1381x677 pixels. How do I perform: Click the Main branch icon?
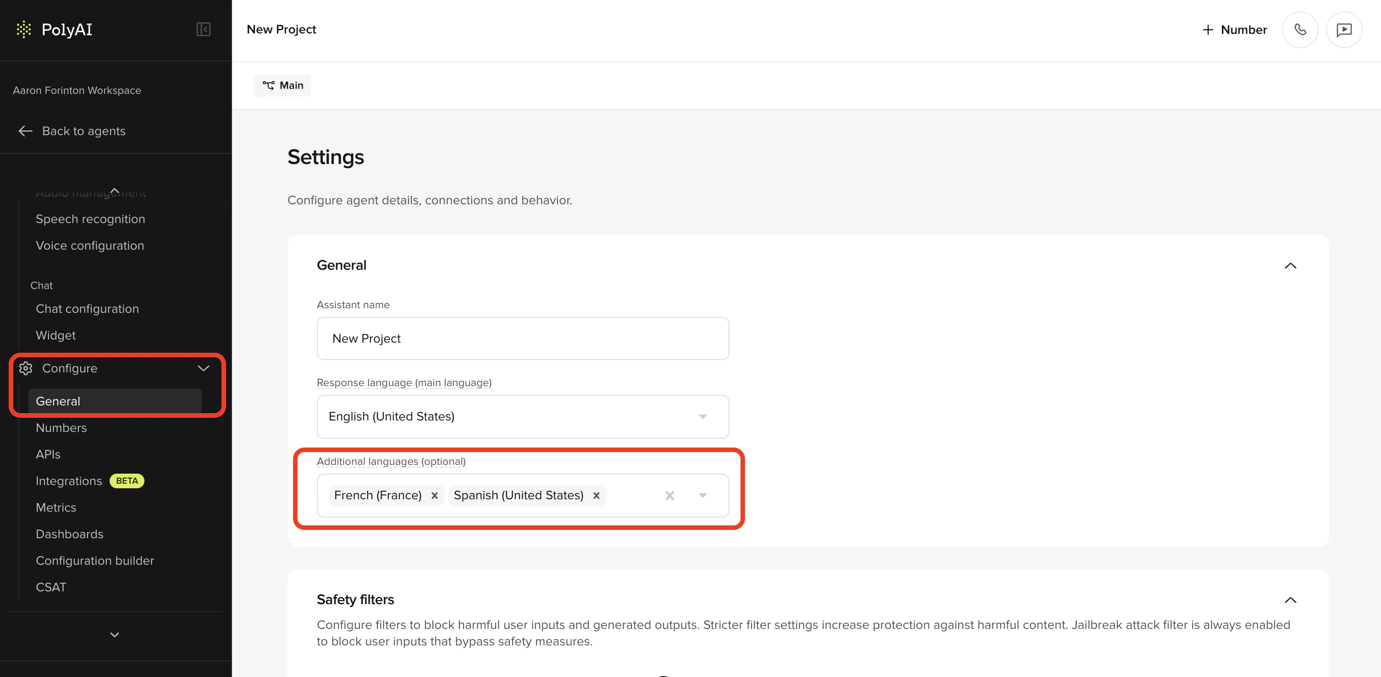point(270,86)
